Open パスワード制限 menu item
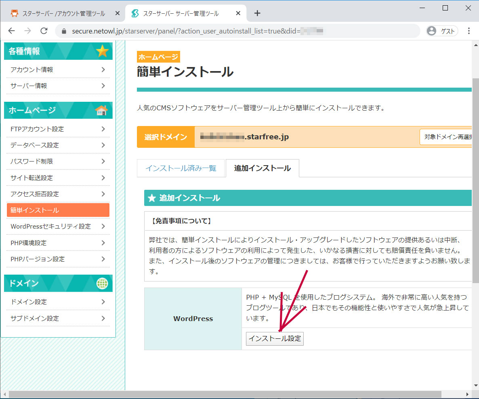Viewport: 479px width, 399px height. coord(58,161)
